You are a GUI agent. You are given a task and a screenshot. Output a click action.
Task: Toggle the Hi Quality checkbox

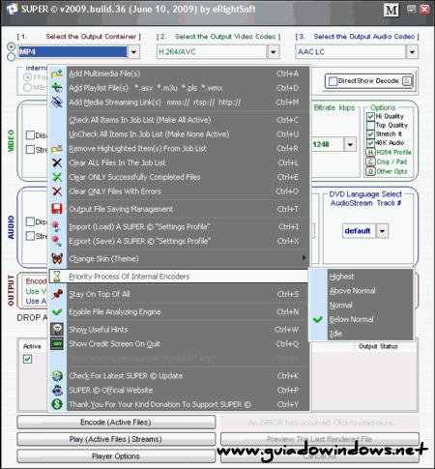pyautogui.click(x=370, y=116)
